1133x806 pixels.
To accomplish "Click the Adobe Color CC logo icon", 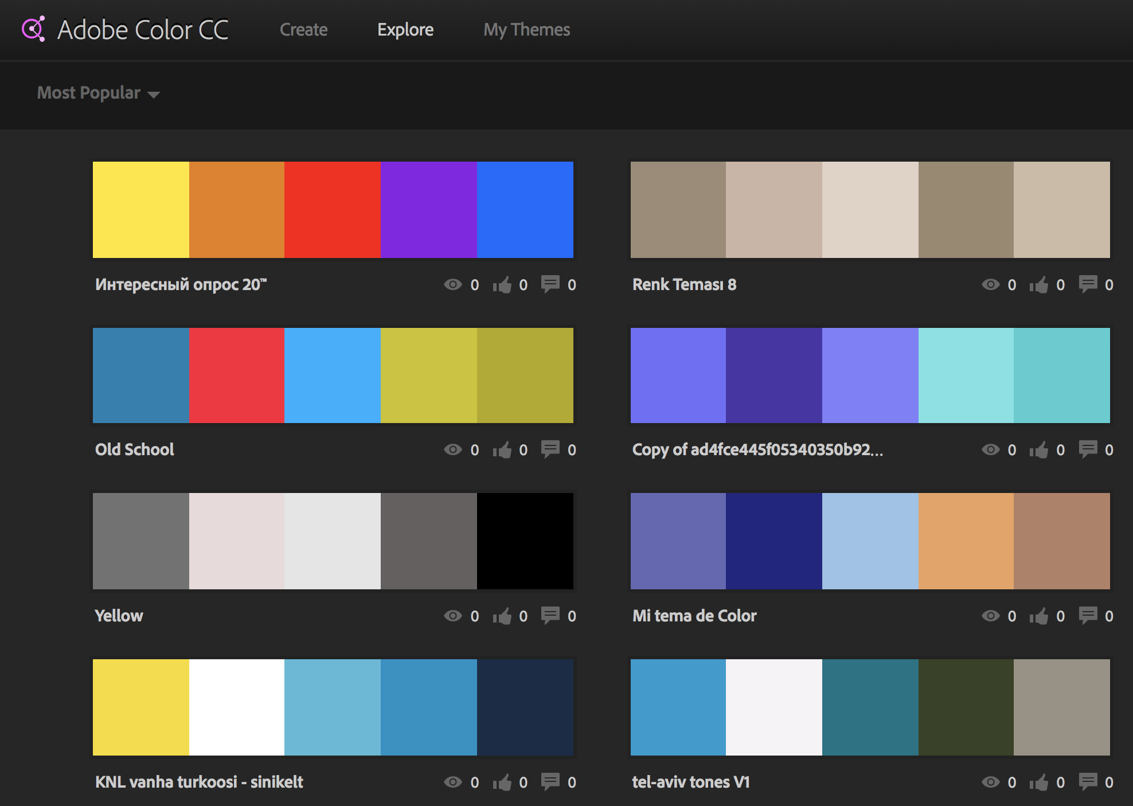I will pyautogui.click(x=33, y=29).
